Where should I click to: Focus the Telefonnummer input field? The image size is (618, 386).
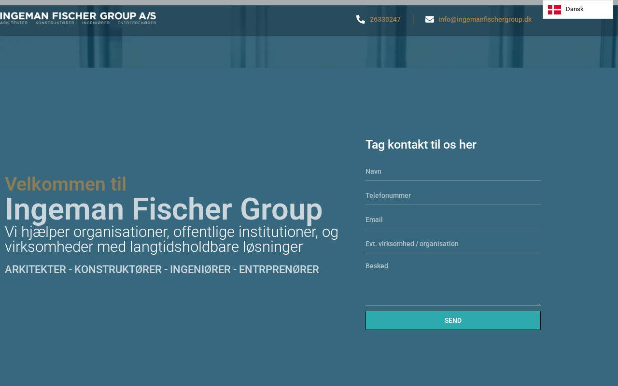coord(453,195)
